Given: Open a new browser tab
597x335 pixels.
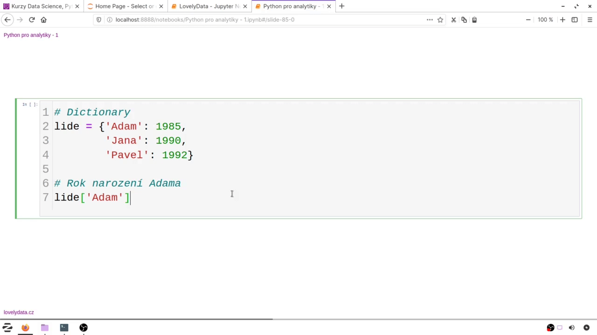Looking at the screenshot, I should tap(342, 6).
